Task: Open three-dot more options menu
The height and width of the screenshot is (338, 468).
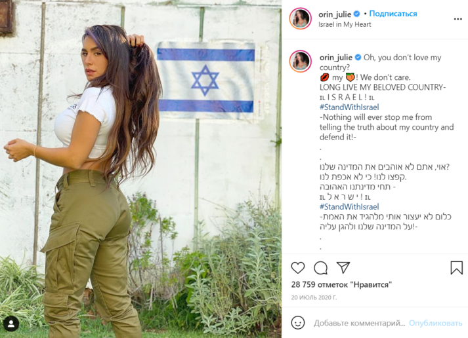Action: pos(458,19)
